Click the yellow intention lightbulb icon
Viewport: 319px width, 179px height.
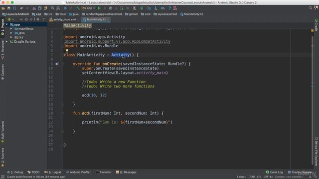coord(67,50)
